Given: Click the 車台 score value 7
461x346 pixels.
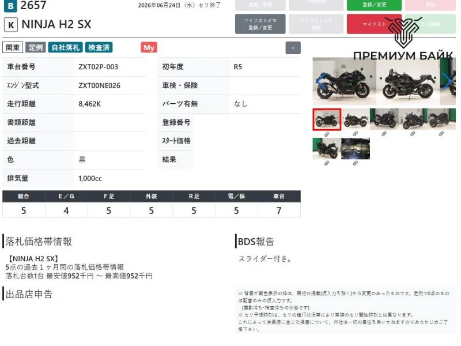Looking at the screenshot, I should pyautogui.click(x=279, y=210).
